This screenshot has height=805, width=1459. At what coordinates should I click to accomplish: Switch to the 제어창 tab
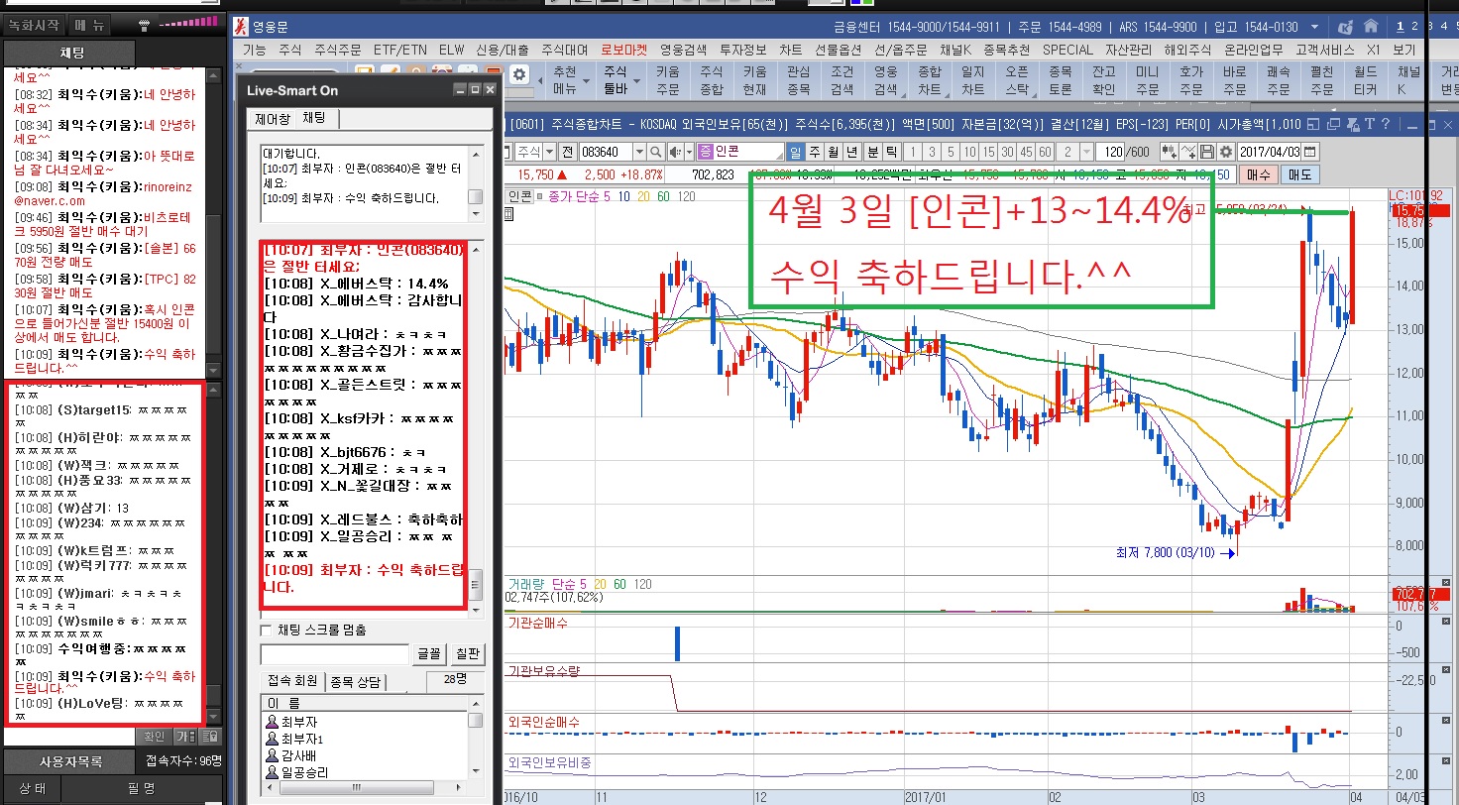click(272, 119)
